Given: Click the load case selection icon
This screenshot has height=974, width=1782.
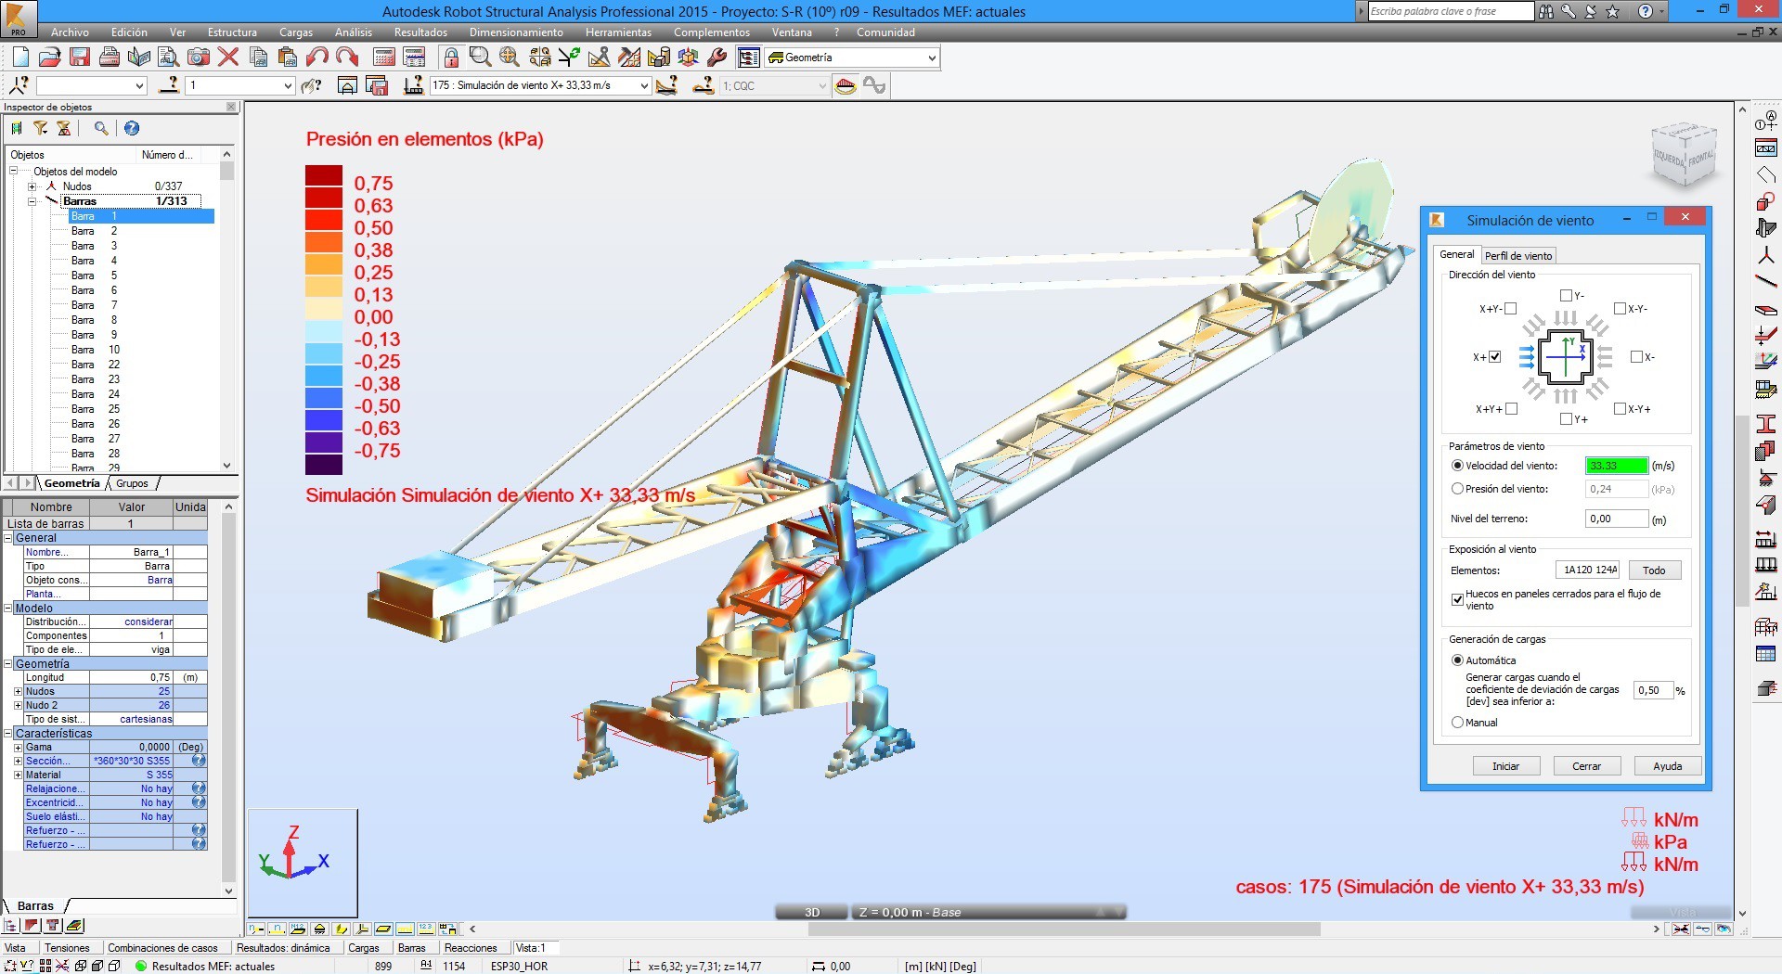Looking at the screenshot, I should [x=414, y=85].
